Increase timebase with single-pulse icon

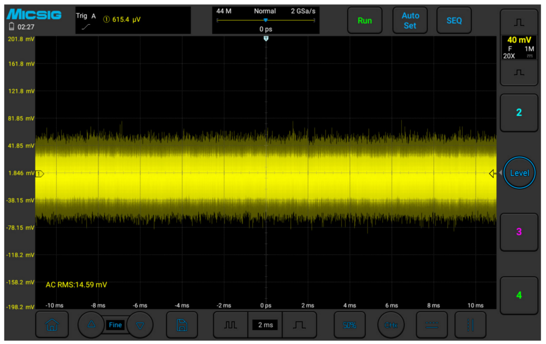[x=299, y=325]
